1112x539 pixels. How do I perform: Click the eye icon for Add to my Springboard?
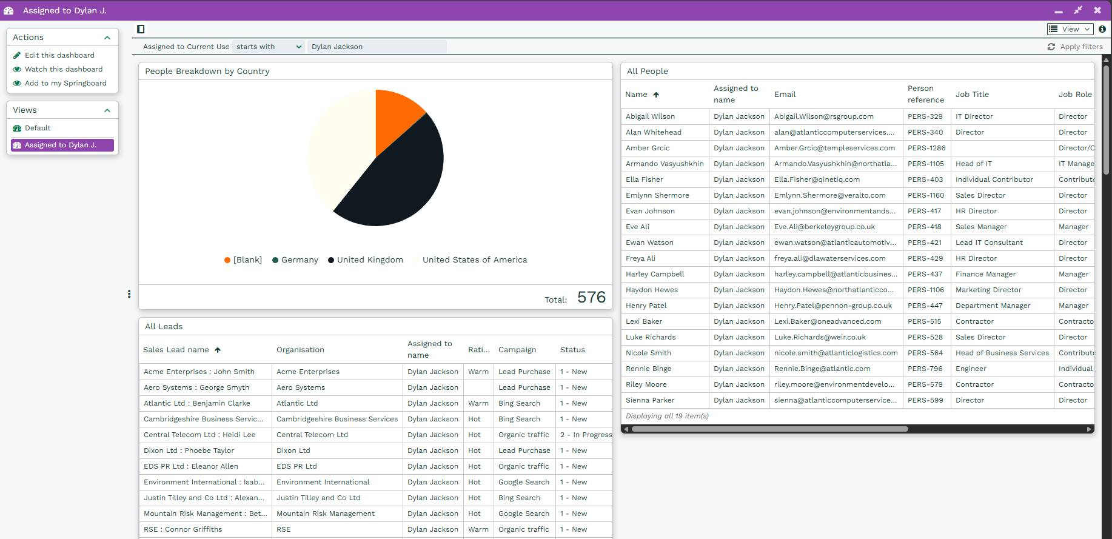pos(17,83)
